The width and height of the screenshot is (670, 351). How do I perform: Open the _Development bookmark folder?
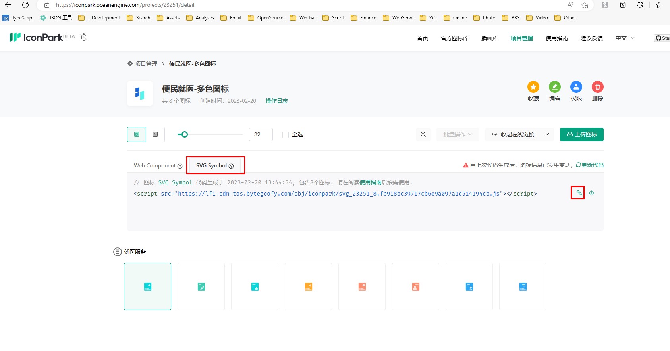[x=99, y=18]
